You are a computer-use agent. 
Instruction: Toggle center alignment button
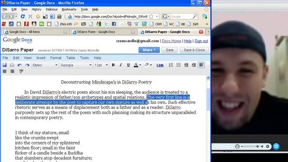pyautogui.click(x=4, y=71)
